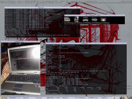Viewport: 132px width, 99px height.
Task: Open the yellow system tray icon
Action: [114, 98]
